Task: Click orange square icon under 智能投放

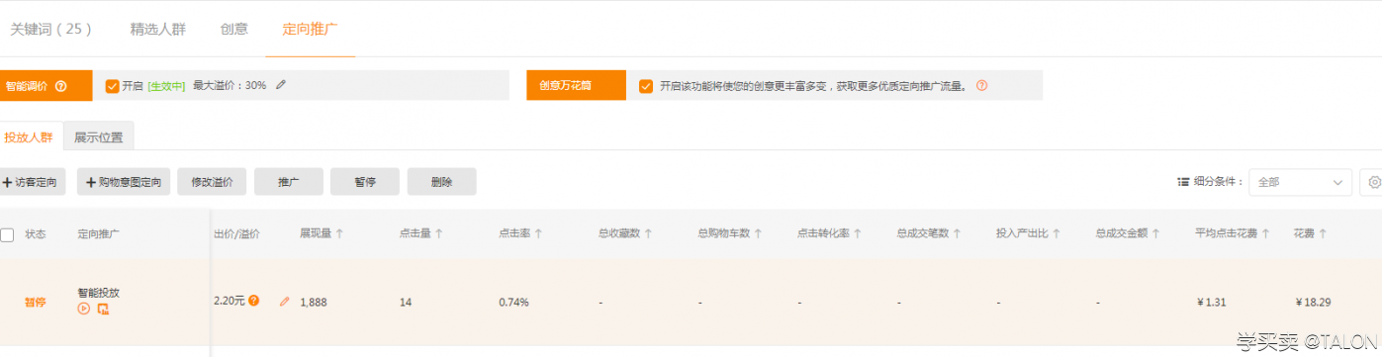Action: pyautogui.click(x=103, y=309)
